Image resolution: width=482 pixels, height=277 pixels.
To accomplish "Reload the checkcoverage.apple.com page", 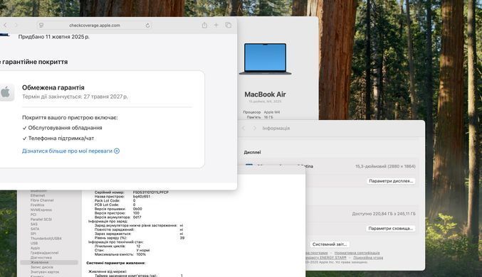I will point(147,26).
